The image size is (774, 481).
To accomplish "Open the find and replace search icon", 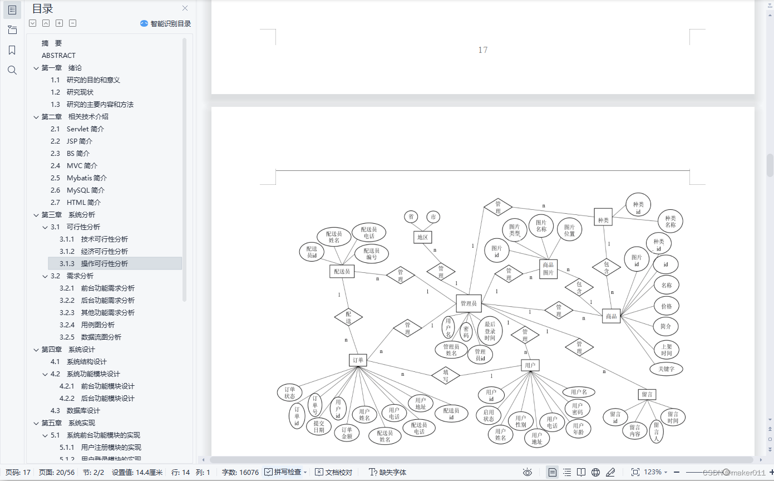I will [12, 70].
